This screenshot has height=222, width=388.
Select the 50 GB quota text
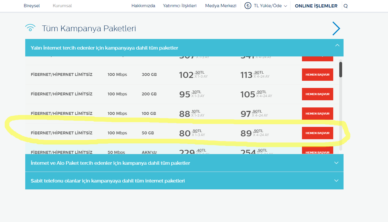point(148,133)
